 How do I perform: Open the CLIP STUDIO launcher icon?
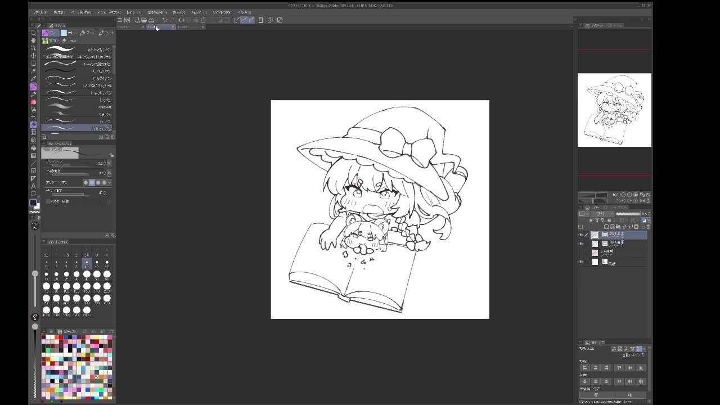(127, 20)
